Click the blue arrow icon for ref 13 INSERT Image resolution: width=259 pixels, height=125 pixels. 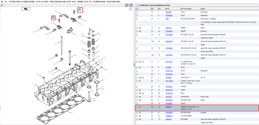[x=140, y=28]
